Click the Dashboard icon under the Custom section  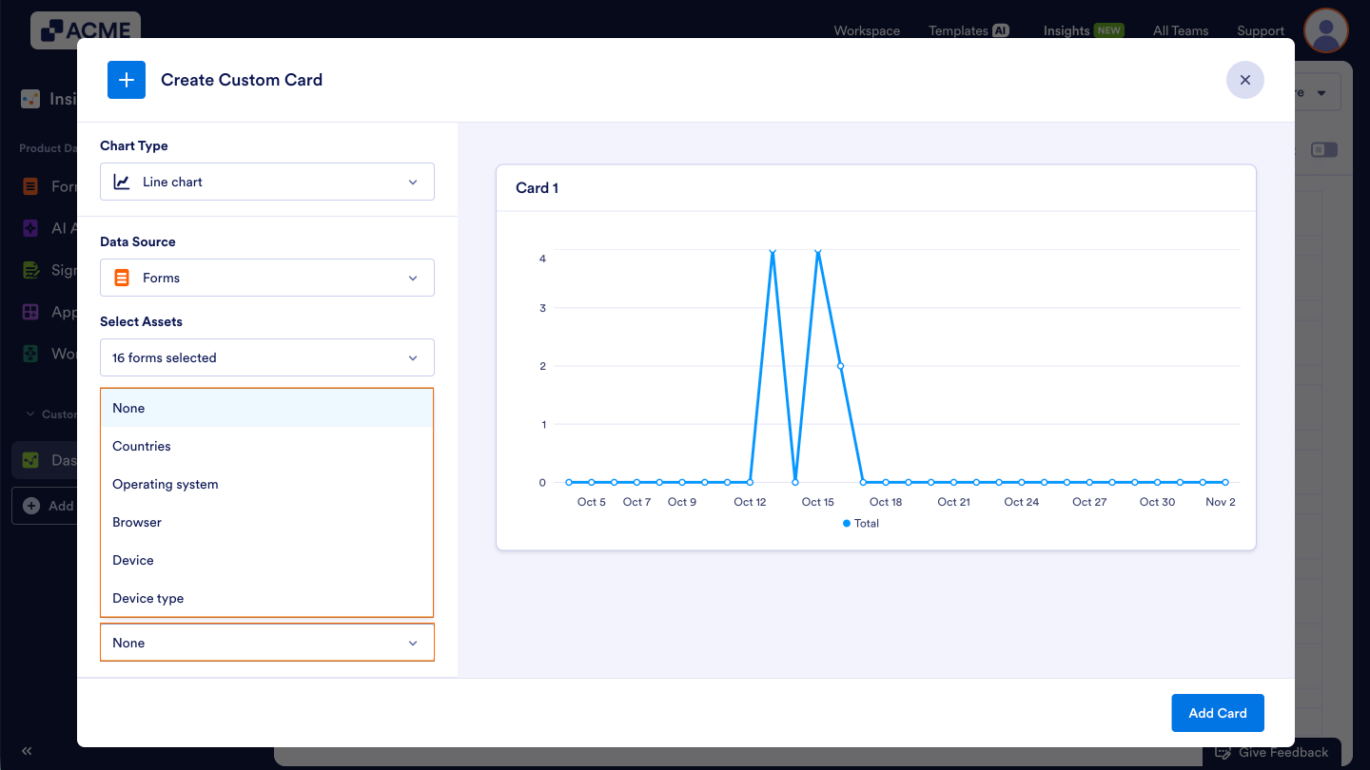pyautogui.click(x=29, y=459)
